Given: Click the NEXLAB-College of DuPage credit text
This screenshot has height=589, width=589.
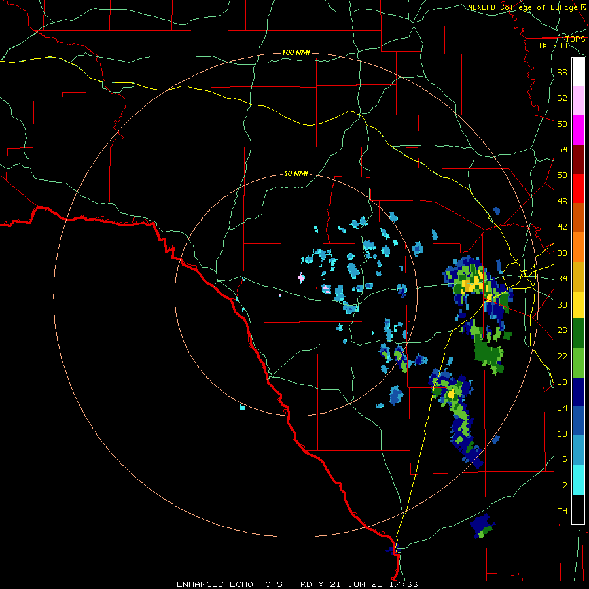Looking at the screenshot, I should (526, 7).
